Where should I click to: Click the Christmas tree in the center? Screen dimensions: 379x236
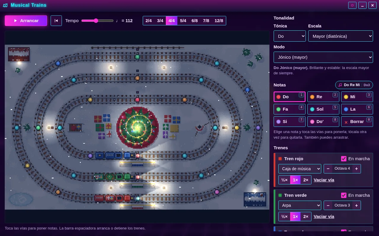point(137,127)
